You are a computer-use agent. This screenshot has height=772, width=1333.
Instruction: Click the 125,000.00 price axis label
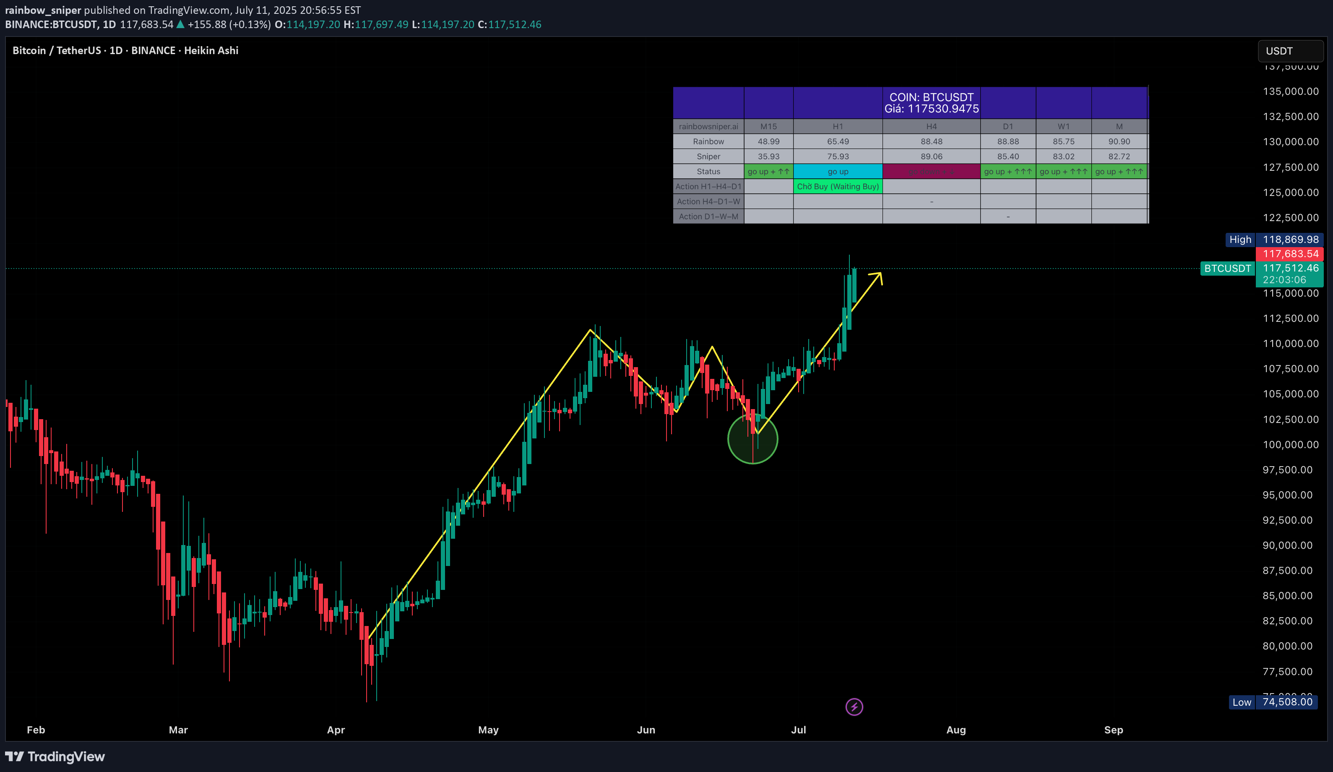tap(1291, 192)
